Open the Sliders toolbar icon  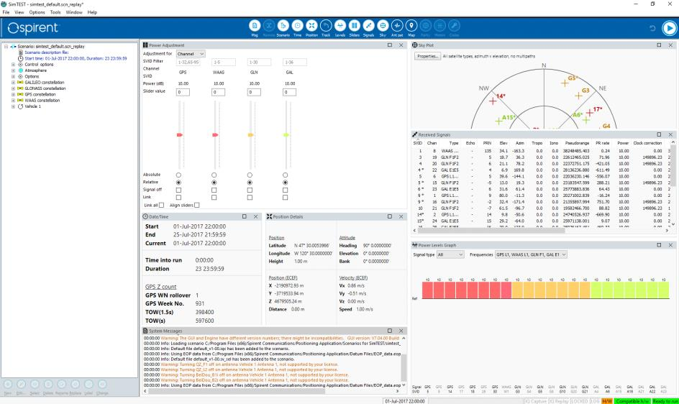(354, 27)
